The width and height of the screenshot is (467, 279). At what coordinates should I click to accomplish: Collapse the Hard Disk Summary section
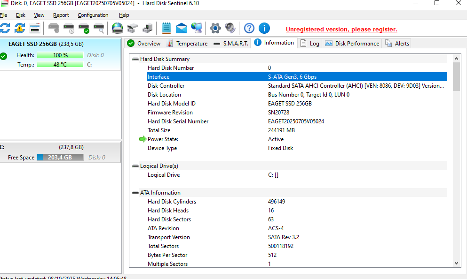coord(135,59)
